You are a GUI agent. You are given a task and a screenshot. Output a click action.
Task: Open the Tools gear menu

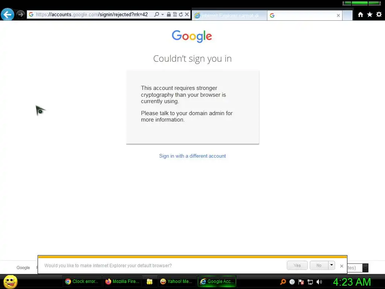[x=379, y=15]
